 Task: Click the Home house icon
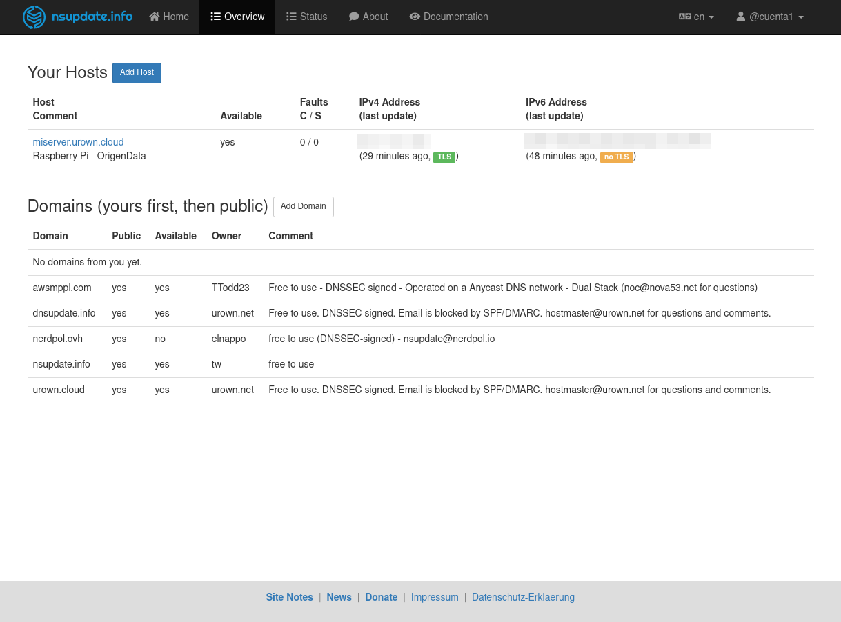point(155,17)
